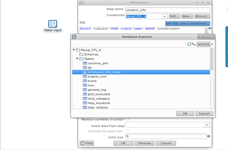Select the gtid_executed table label
This screenshot has width=228, height=150.
[99, 94]
